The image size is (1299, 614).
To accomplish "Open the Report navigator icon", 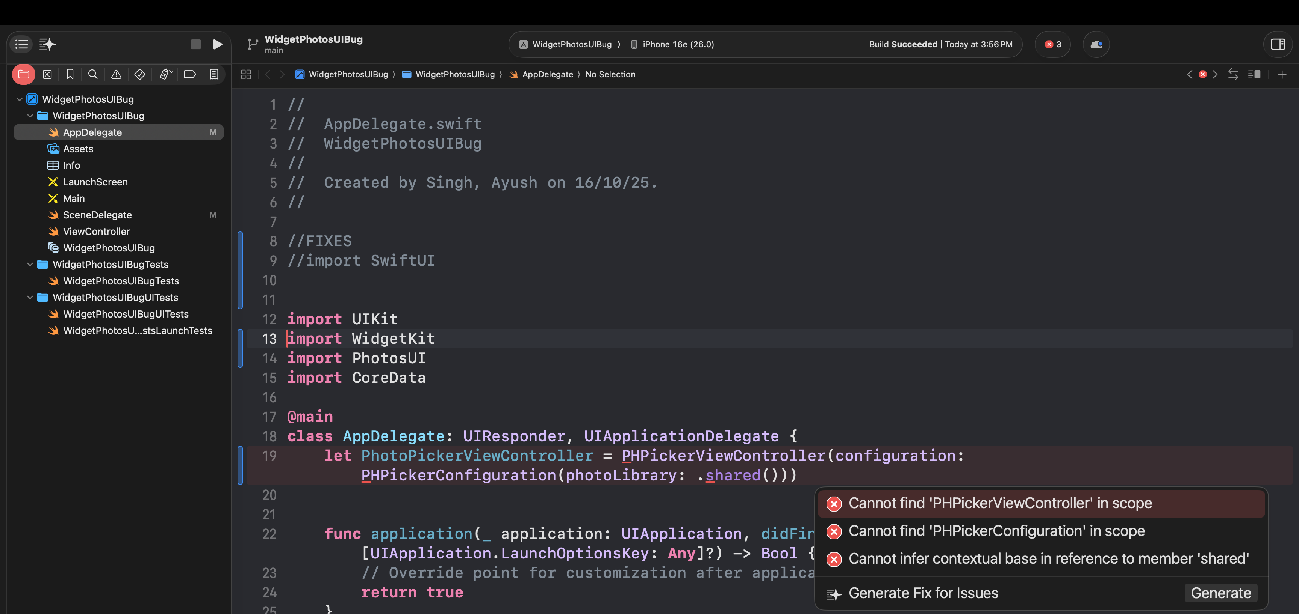I will tap(214, 75).
